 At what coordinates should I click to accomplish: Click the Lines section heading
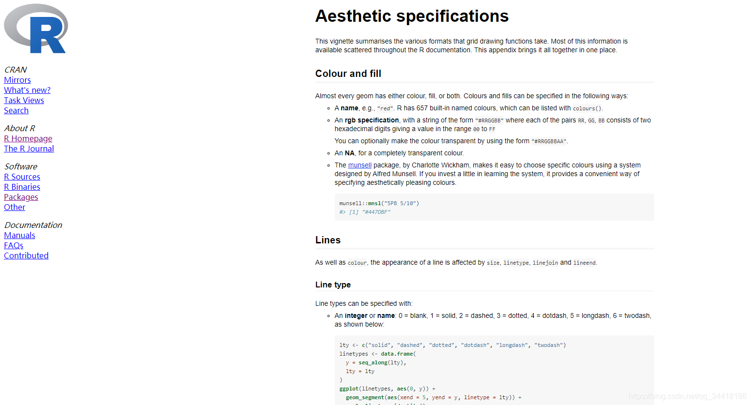[328, 240]
